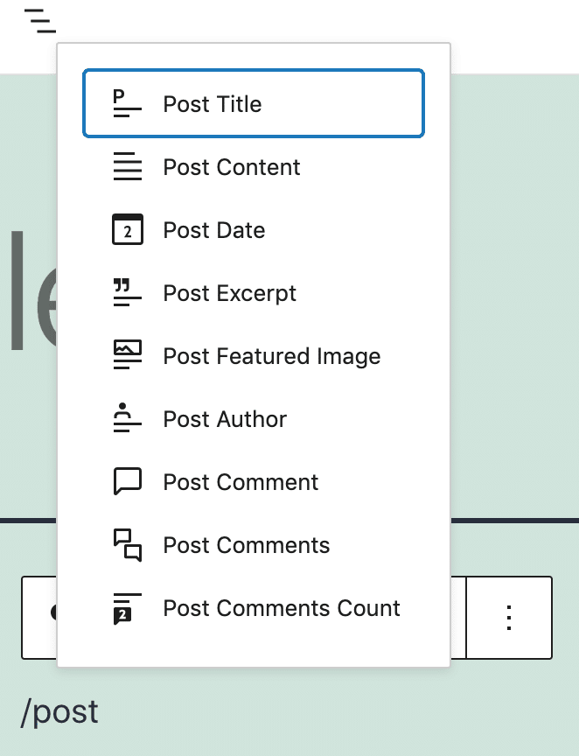Open the block options three-dot menu
579x756 pixels.
pos(508,617)
